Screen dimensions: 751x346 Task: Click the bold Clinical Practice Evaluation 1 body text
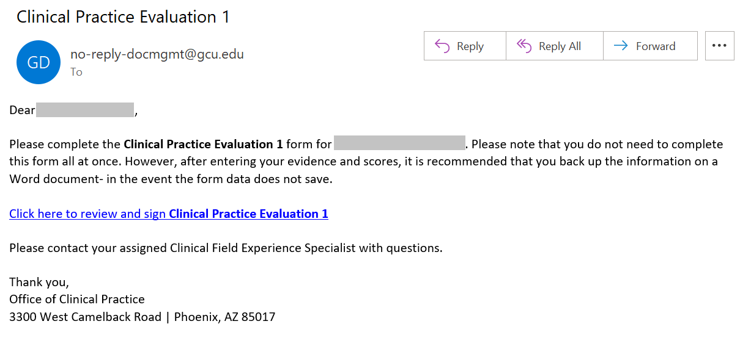[x=203, y=145]
